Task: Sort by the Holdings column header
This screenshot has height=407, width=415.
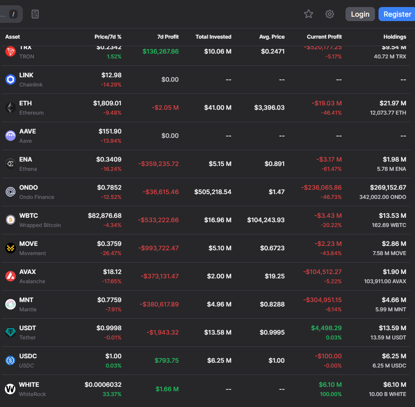Action: [x=394, y=37]
